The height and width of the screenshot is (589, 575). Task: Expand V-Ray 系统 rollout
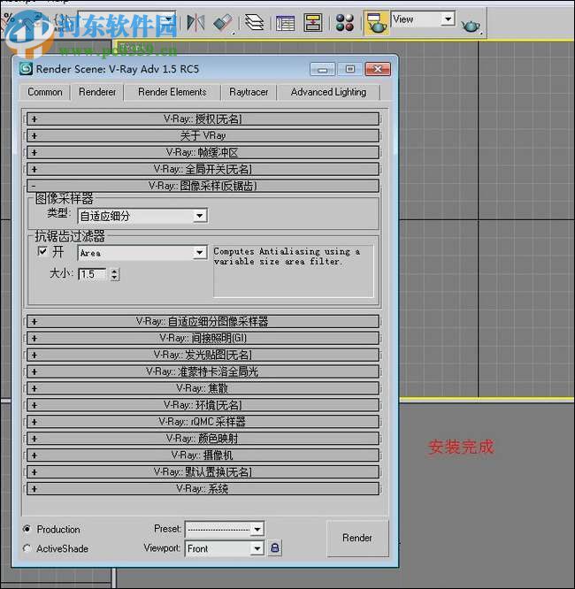(203, 489)
